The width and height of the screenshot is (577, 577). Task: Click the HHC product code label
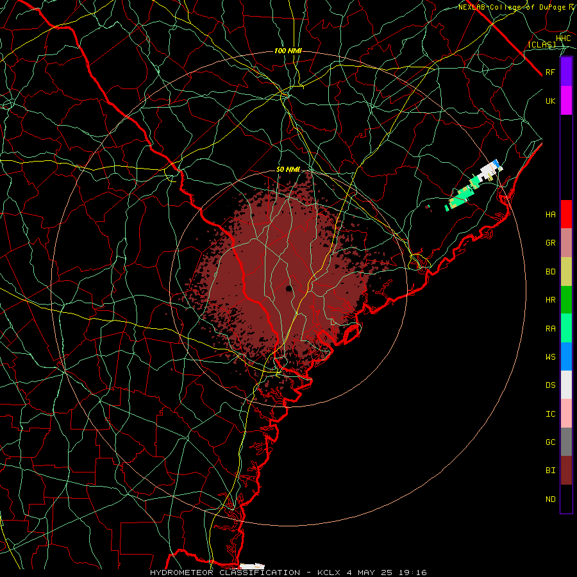(563, 38)
